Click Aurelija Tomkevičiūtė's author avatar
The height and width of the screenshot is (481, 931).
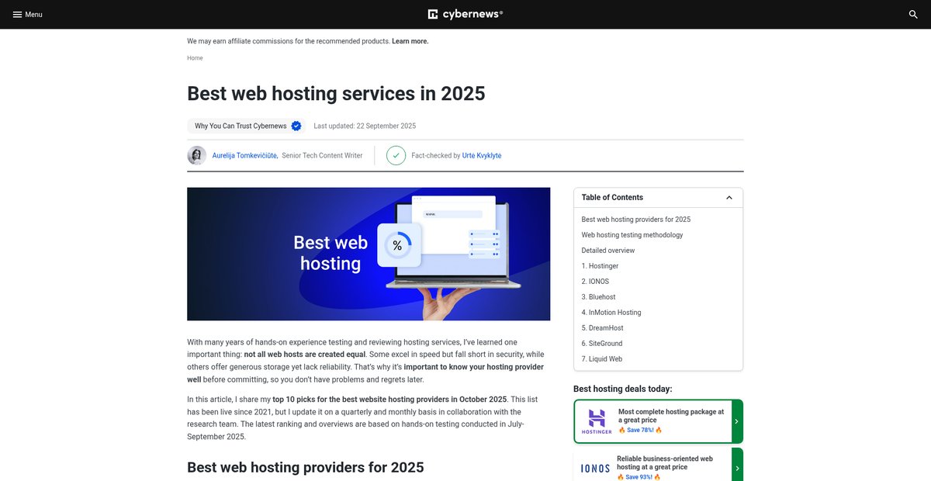(197, 155)
